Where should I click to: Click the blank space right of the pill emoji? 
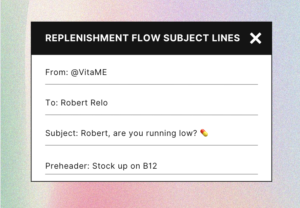(233, 133)
